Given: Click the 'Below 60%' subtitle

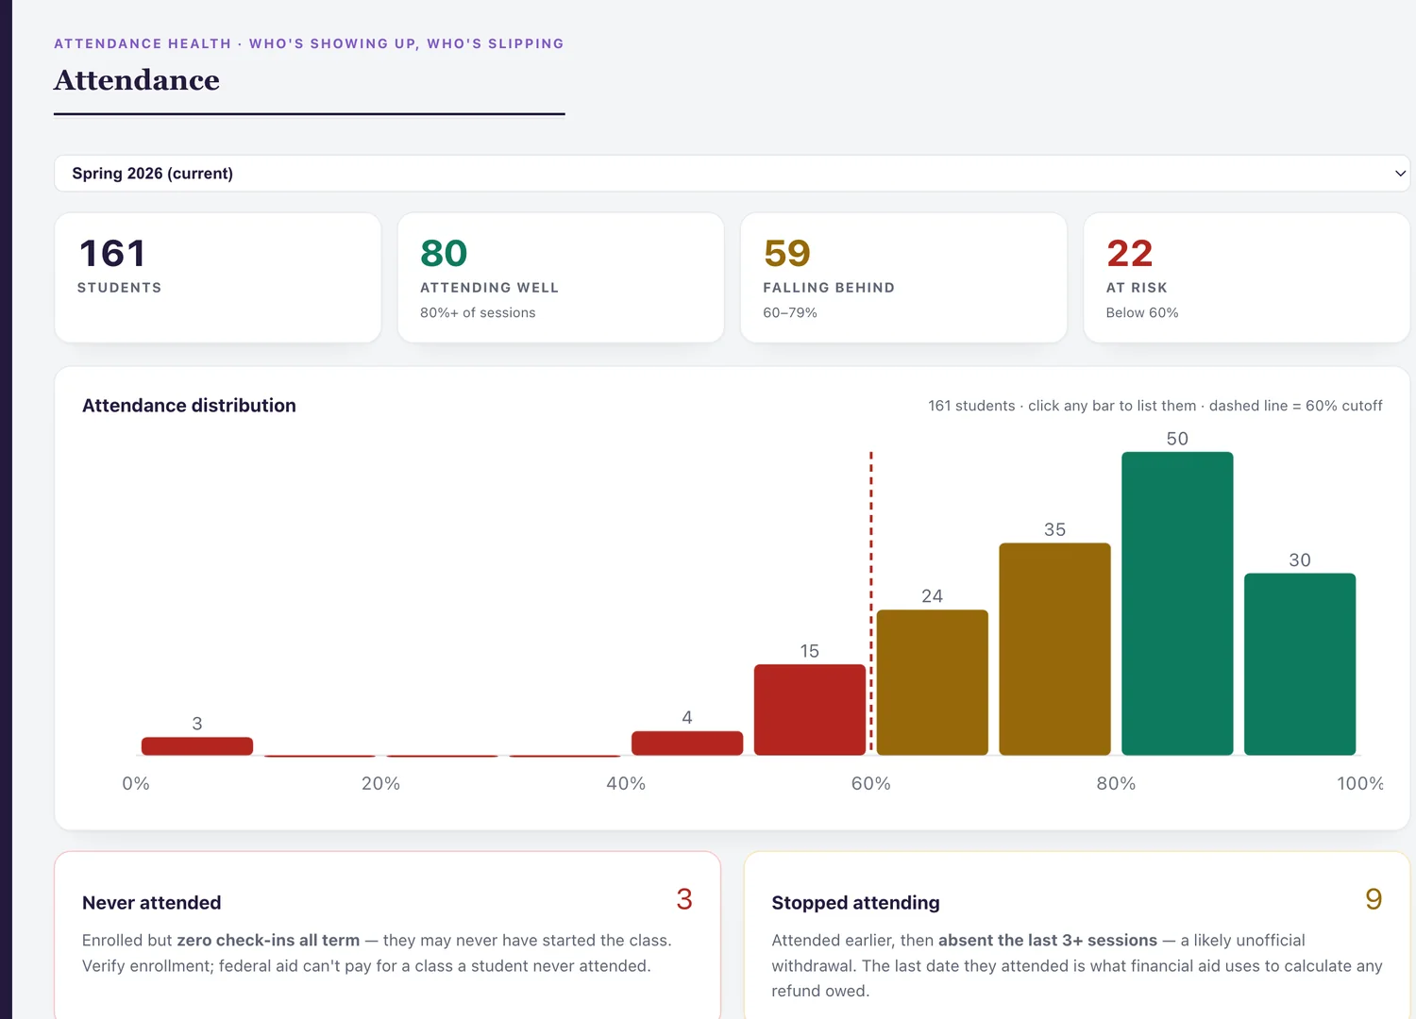Looking at the screenshot, I should [x=1142, y=312].
